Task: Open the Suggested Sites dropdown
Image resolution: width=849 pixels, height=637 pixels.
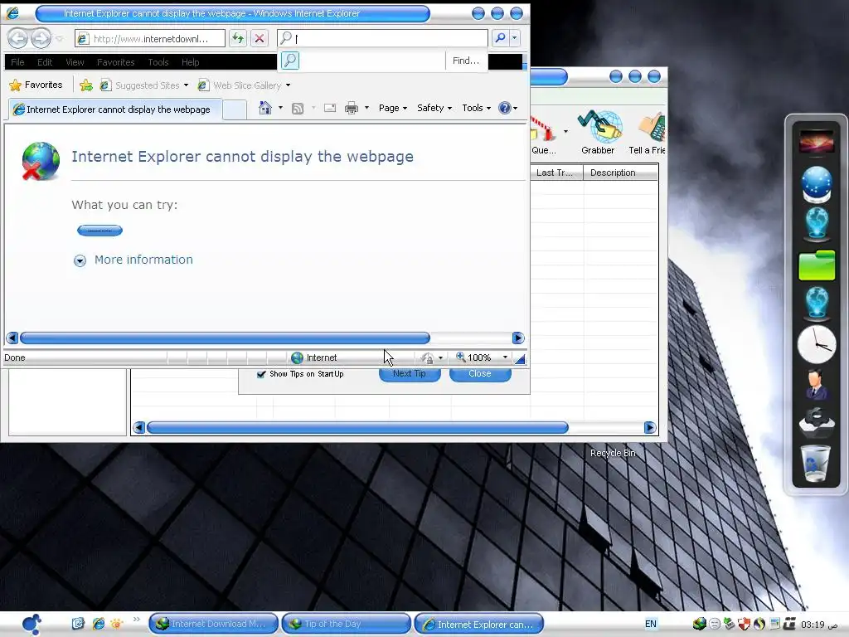Action: pyautogui.click(x=186, y=85)
